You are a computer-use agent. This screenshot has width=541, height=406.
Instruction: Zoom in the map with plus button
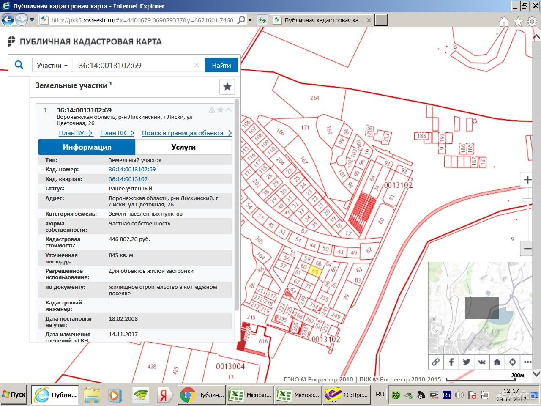pos(527,180)
